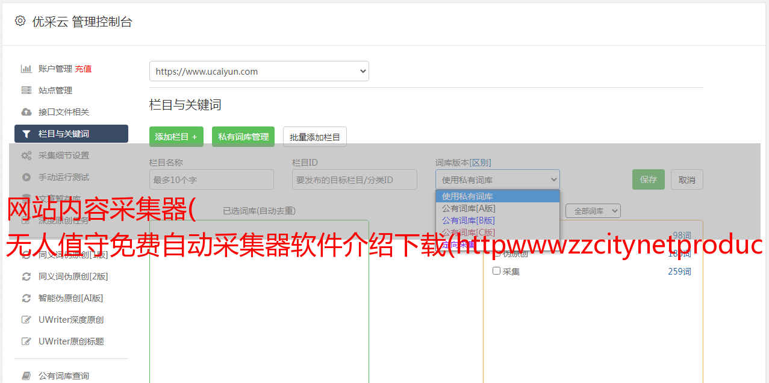Click the 259词 count link
Screen dimensions: 769x383
(x=679, y=272)
